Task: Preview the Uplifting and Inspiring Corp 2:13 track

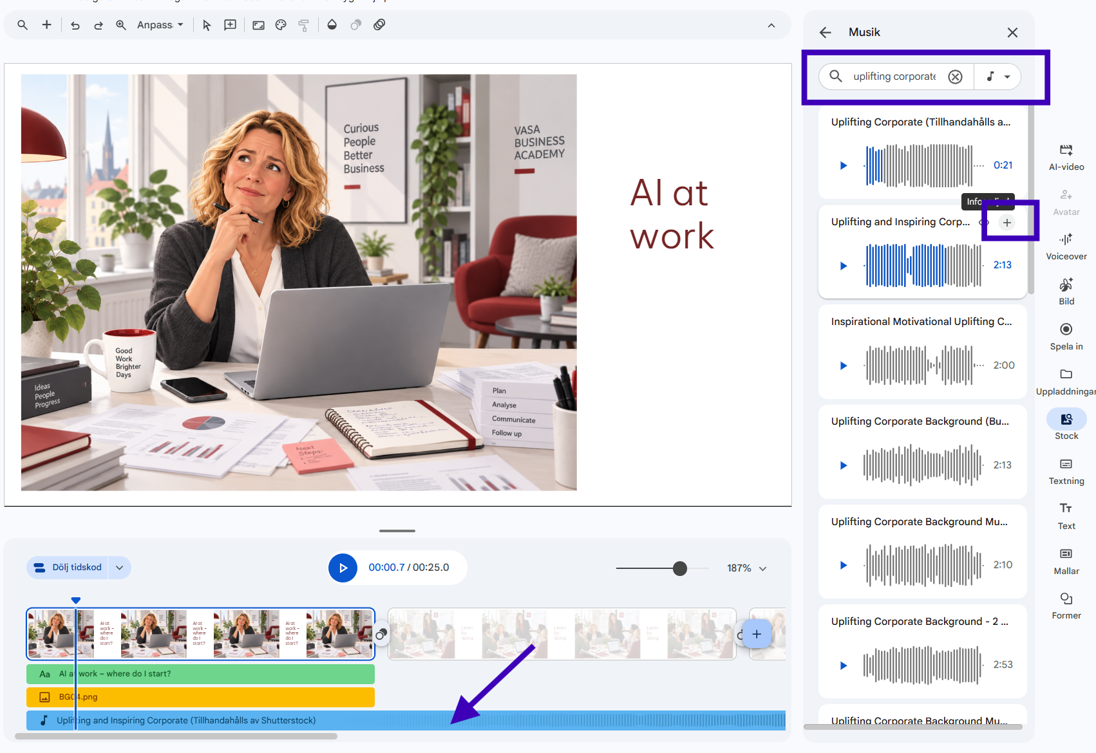Action: click(x=844, y=266)
